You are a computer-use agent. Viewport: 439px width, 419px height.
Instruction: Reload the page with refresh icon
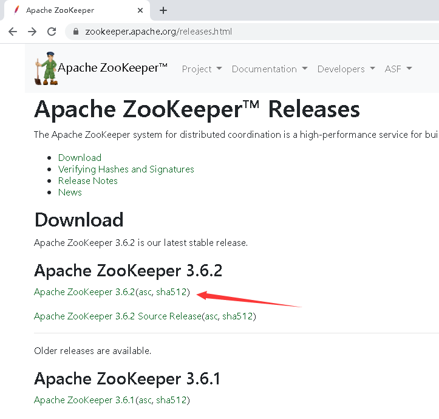(52, 32)
